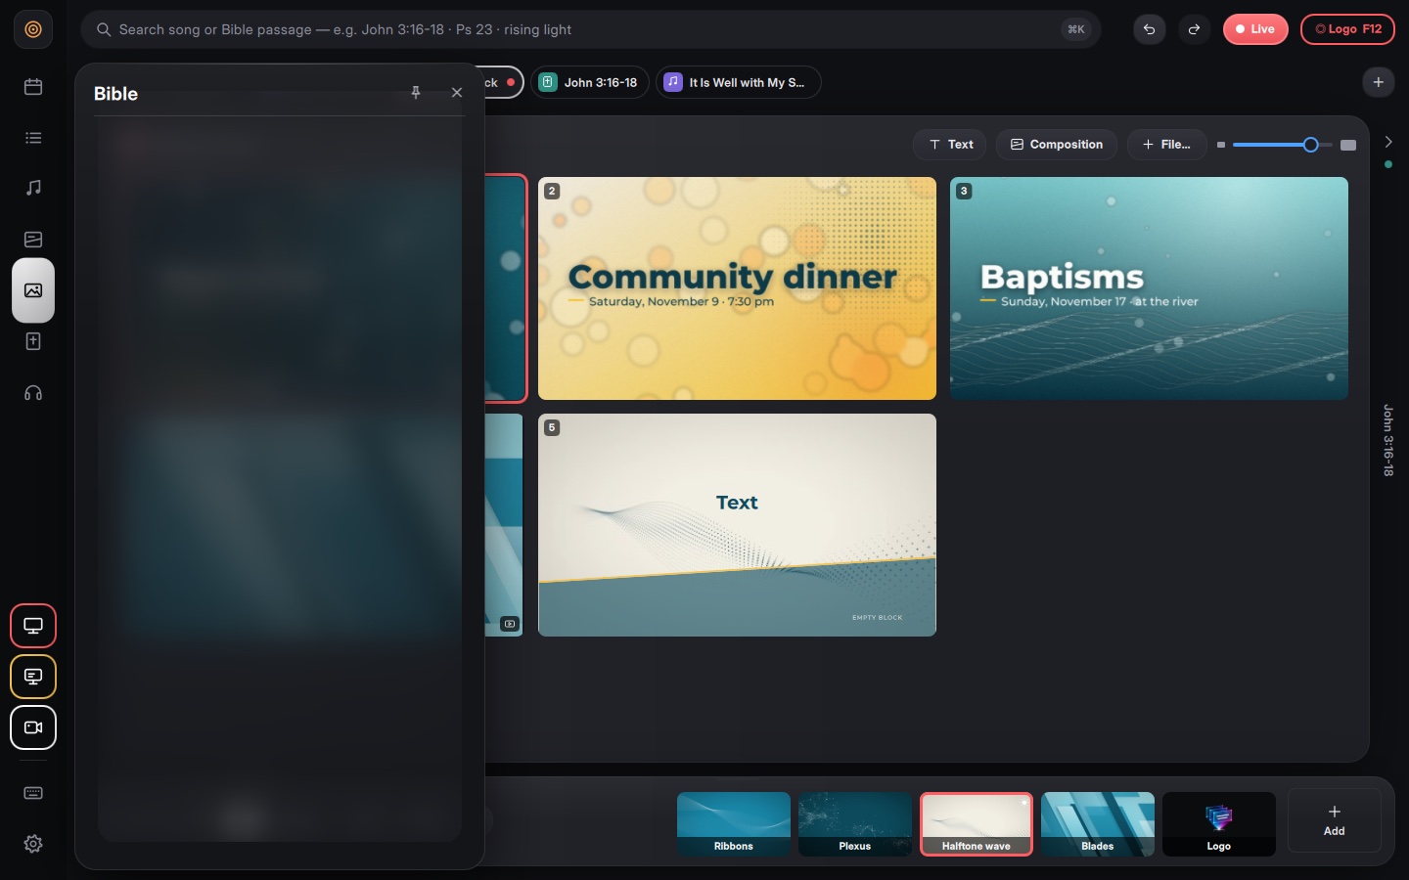The height and width of the screenshot is (880, 1409).
Task: Choose the Logo background
Action: (x=1219, y=824)
